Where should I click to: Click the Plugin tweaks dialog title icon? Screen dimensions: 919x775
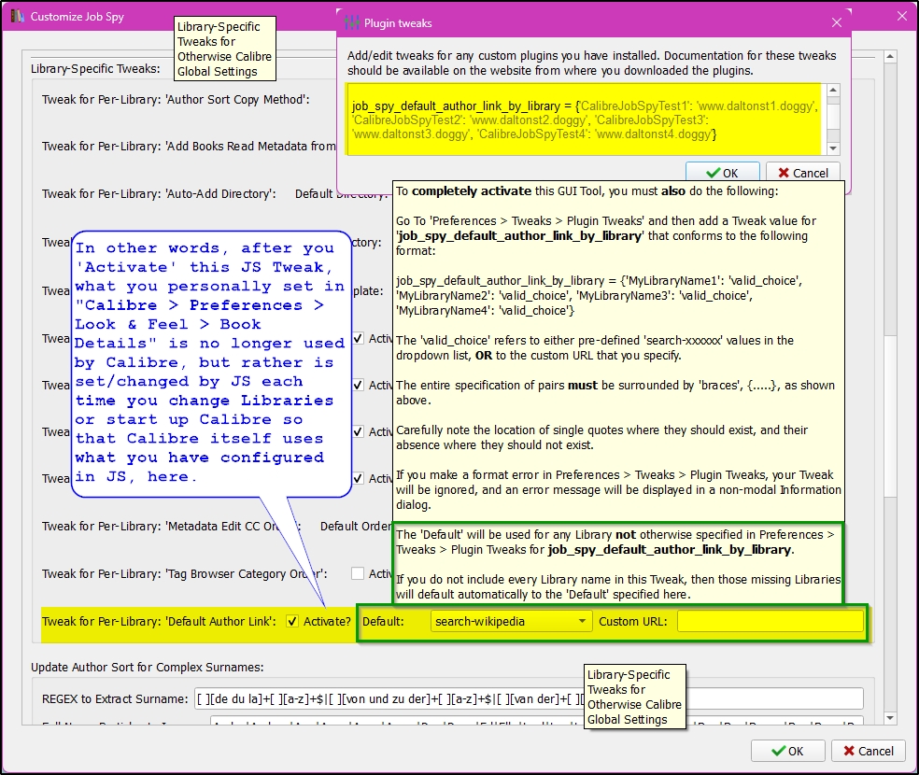352,22
